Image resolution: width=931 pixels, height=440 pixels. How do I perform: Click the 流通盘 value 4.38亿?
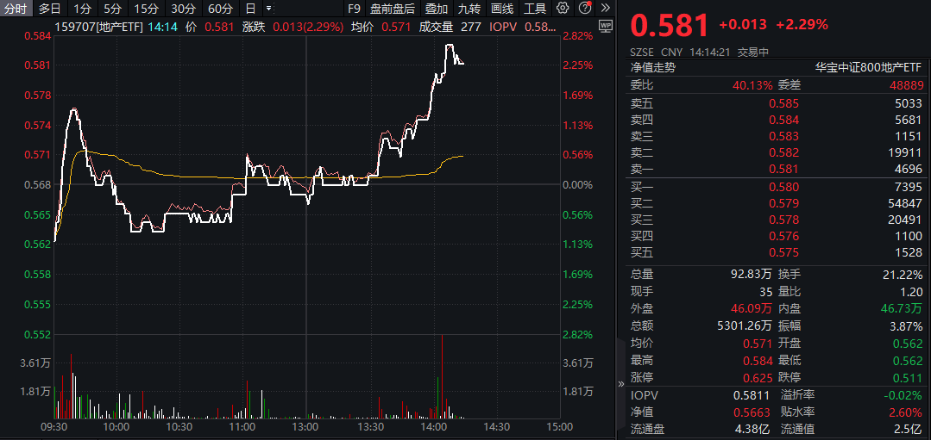(x=752, y=429)
